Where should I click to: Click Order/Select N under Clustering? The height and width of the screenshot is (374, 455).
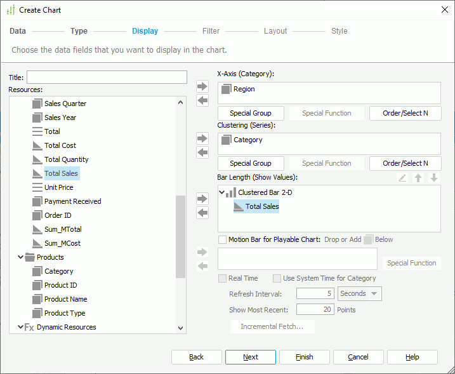(x=406, y=163)
